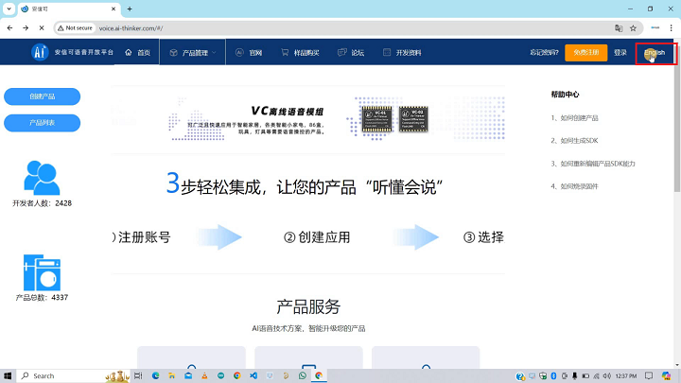
Task: Close the current browser tab
Action: click(x=113, y=9)
